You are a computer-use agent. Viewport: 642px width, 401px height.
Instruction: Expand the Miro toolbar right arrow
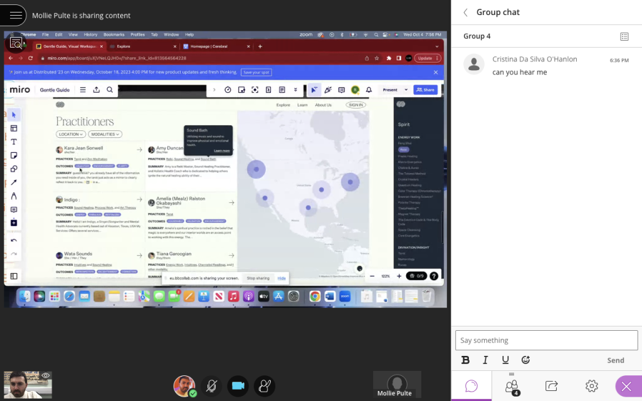[214, 90]
